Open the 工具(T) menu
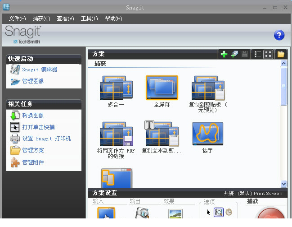This screenshot has width=292, height=227. (89, 19)
